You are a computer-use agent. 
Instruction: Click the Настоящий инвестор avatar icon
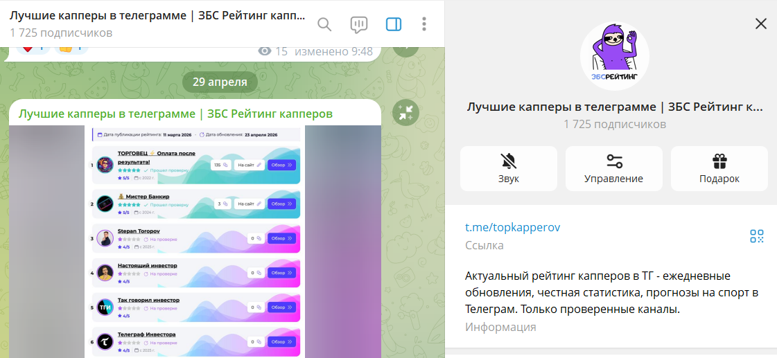pos(105,273)
